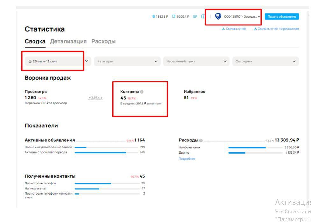
Task: Click the Активные объявления total 1 164
Action: coord(140,140)
